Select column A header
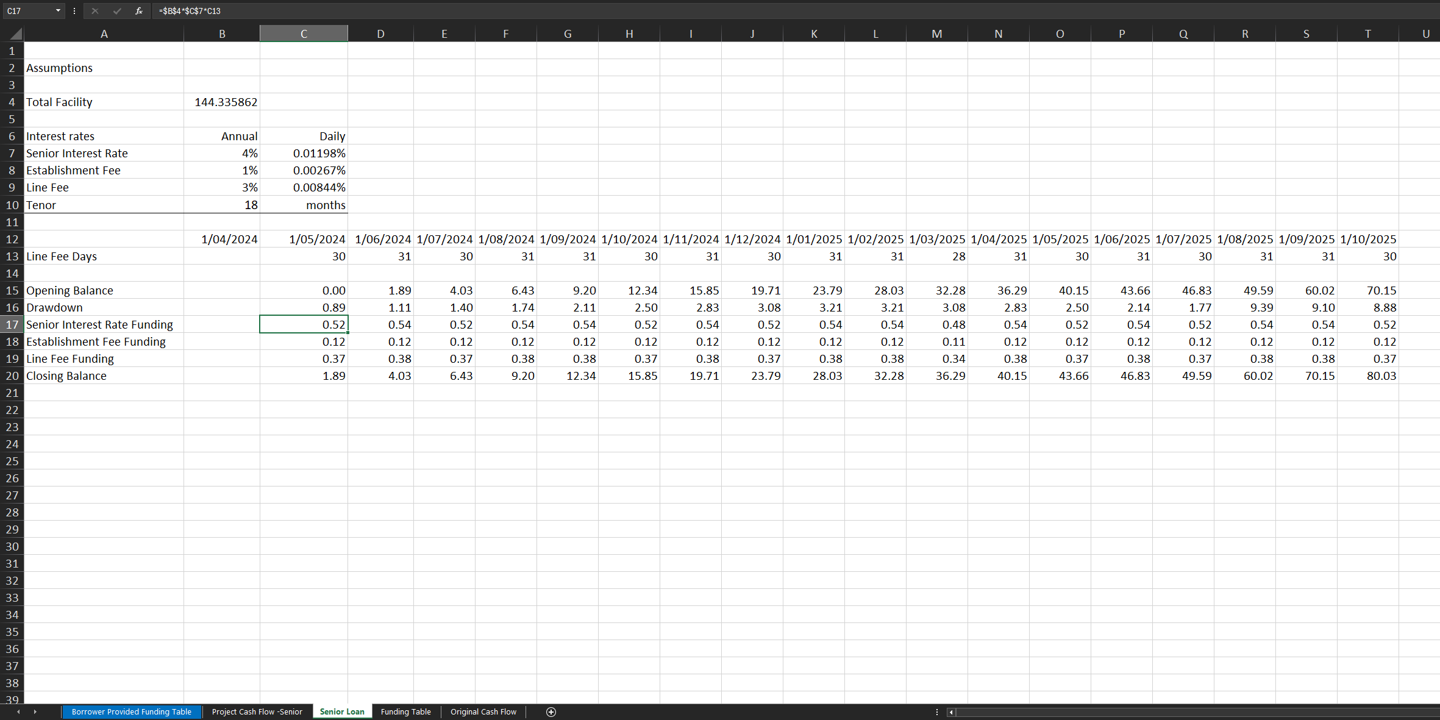 104,34
